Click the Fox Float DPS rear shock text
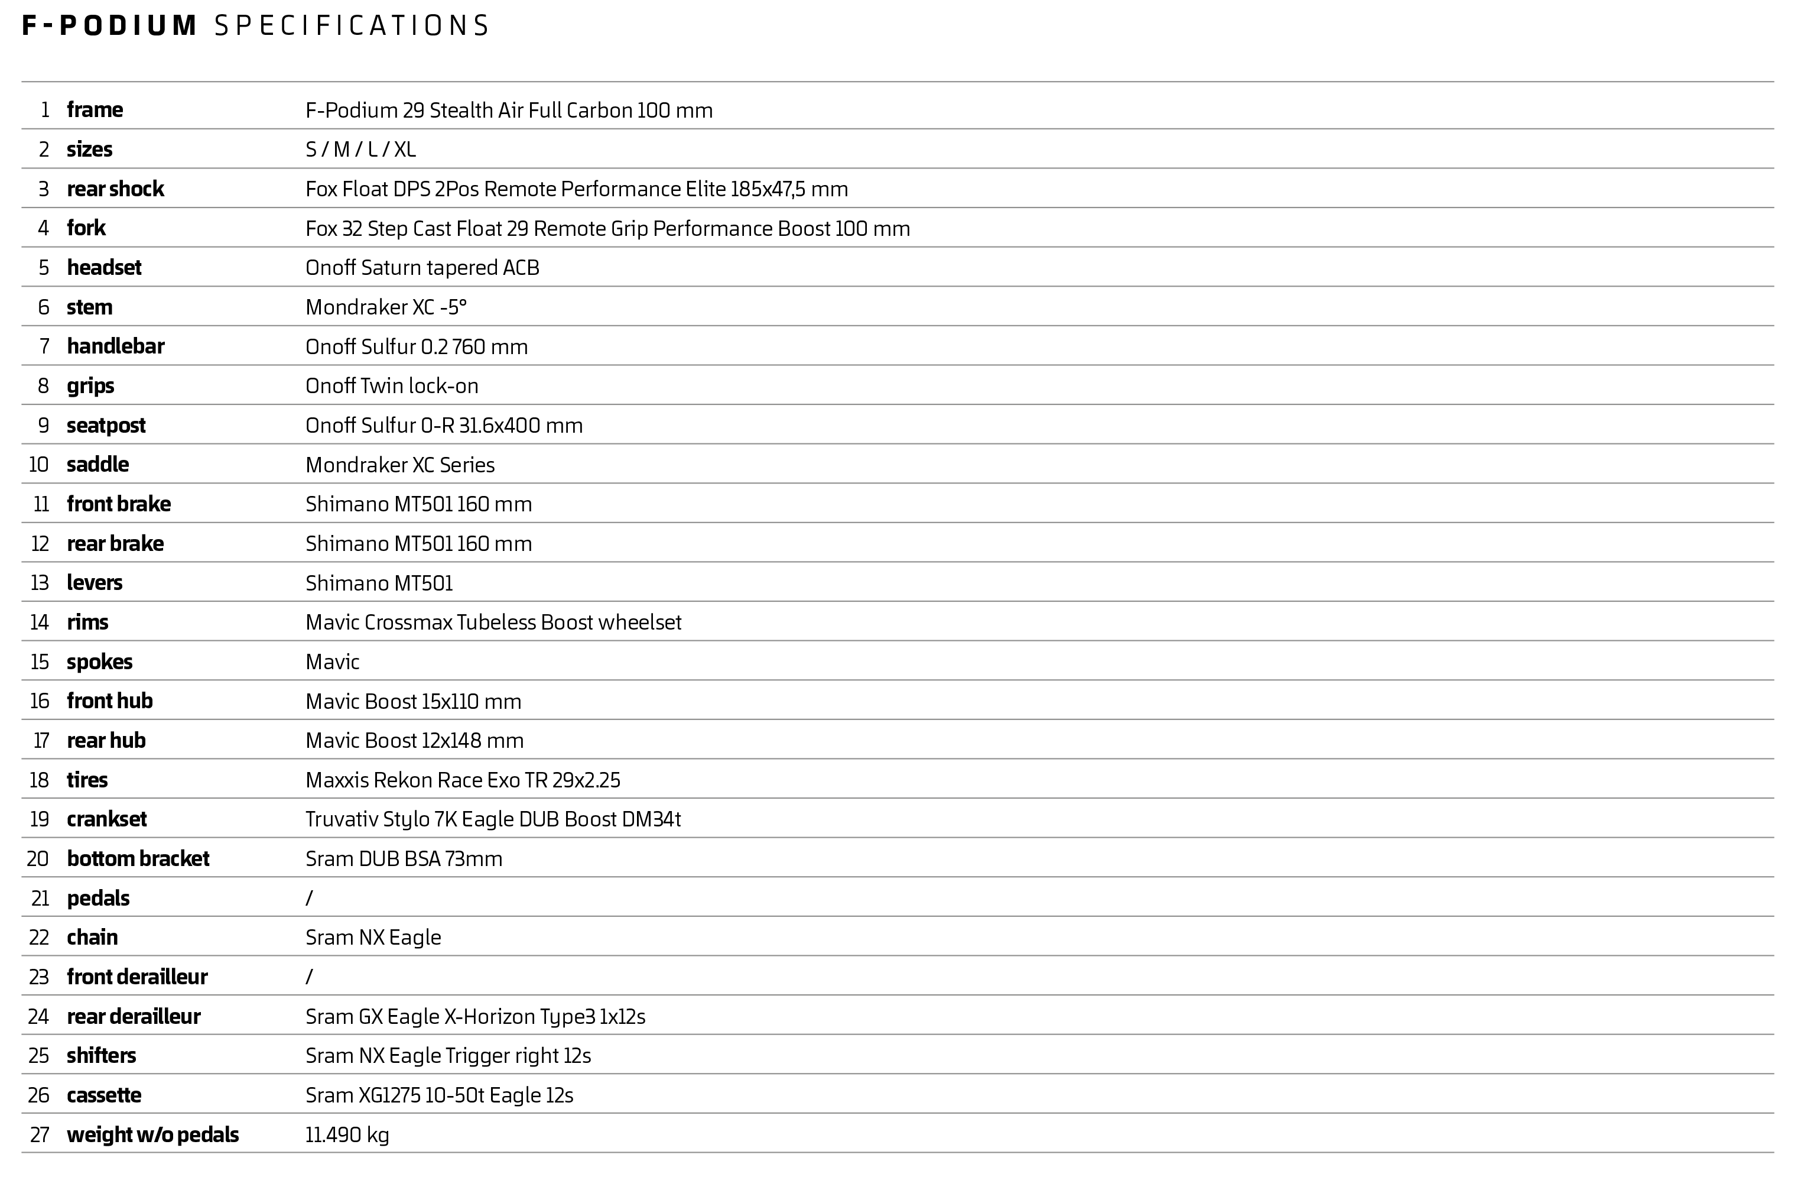The image size is (1804, 1203). pos(576,189)
